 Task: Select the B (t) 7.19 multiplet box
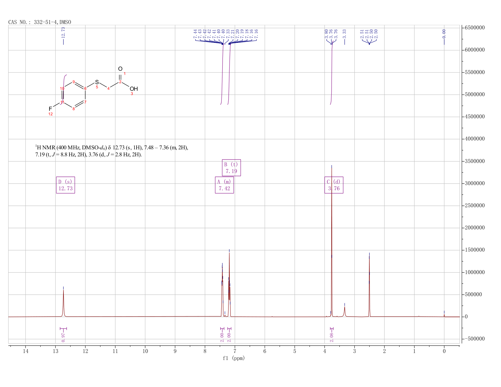tap(231, 168)
